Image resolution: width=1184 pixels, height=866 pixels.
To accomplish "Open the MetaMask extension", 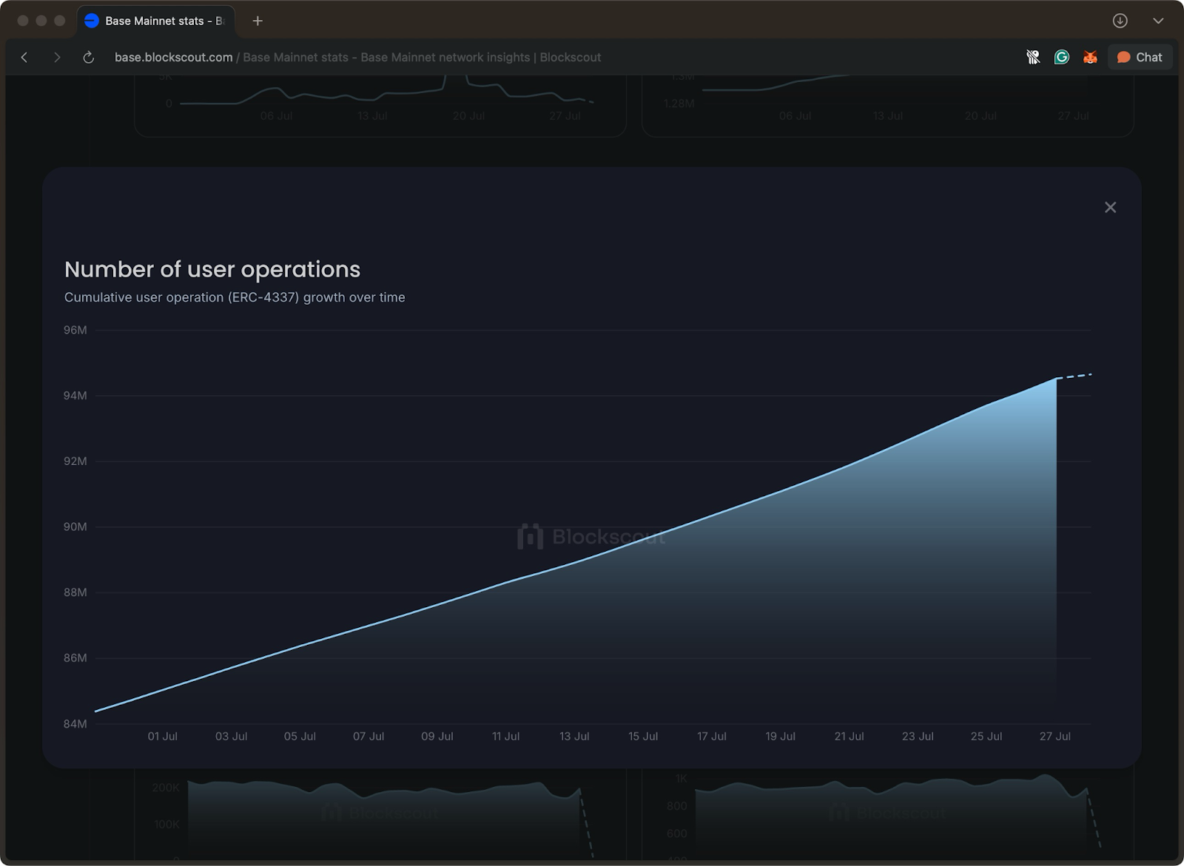I will (x=1089, y=57).
